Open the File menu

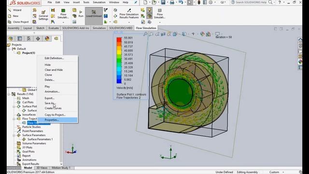(x=50, y=2)
